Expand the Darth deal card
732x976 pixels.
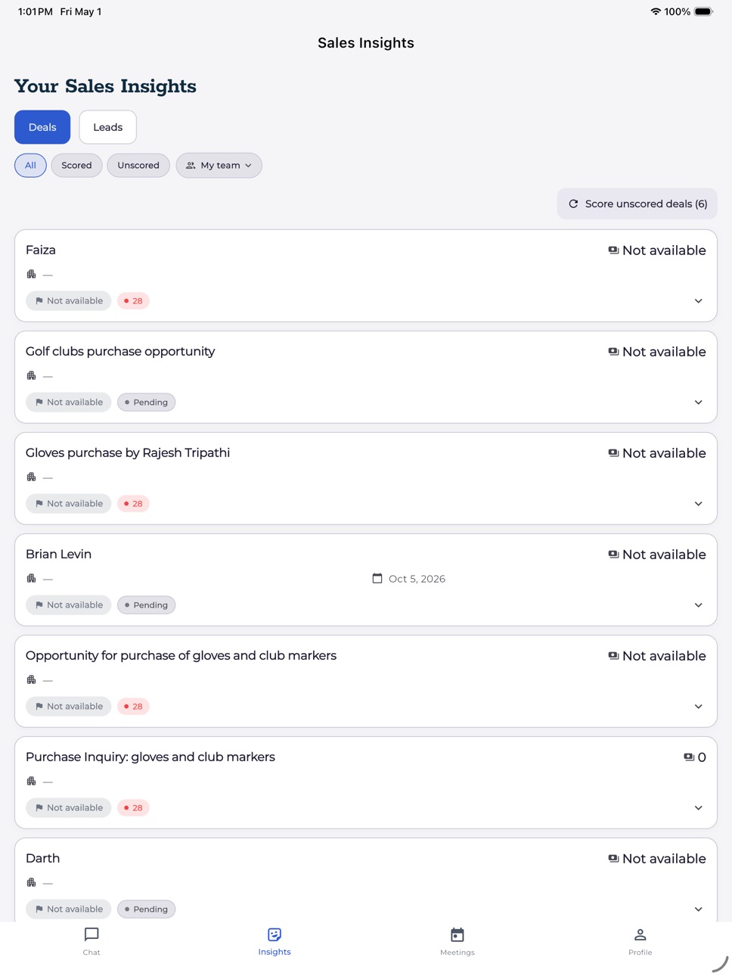pos(699,909)
